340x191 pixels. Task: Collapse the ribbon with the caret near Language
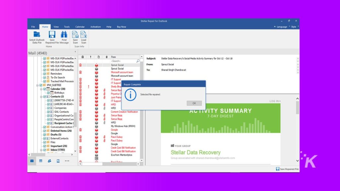[x=275, y=27]
